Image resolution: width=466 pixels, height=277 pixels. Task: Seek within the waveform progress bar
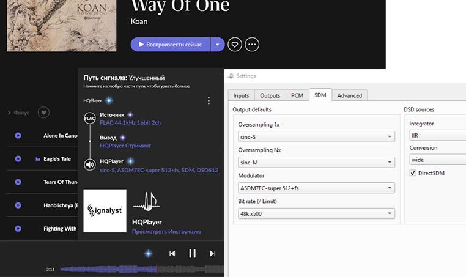pos(142,269)
